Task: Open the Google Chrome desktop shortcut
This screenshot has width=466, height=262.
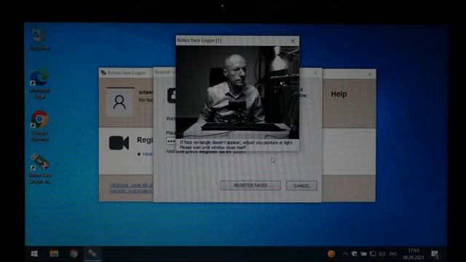Action: (39, 126)
